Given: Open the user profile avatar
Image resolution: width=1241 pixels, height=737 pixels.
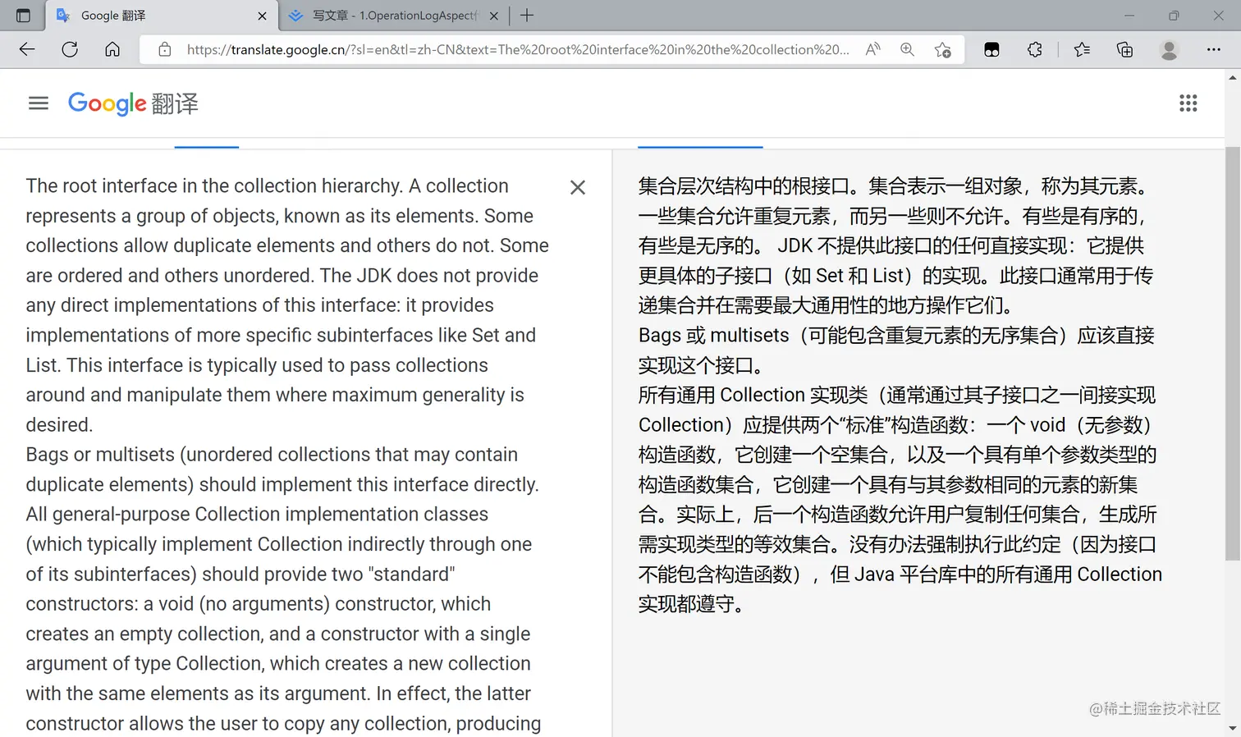Looking at the screenshot, I should coord(1169,49).
